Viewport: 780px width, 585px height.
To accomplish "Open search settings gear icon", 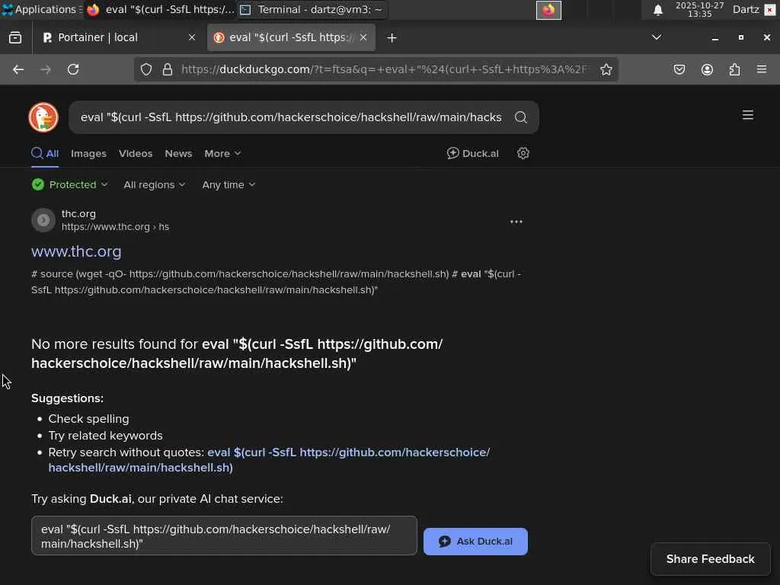I will tap(523, 153).
